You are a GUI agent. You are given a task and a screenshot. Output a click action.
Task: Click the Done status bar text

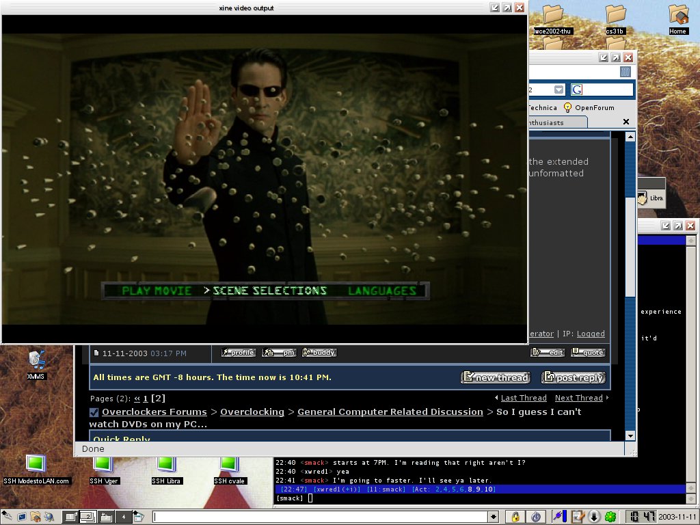coord(93,448)
